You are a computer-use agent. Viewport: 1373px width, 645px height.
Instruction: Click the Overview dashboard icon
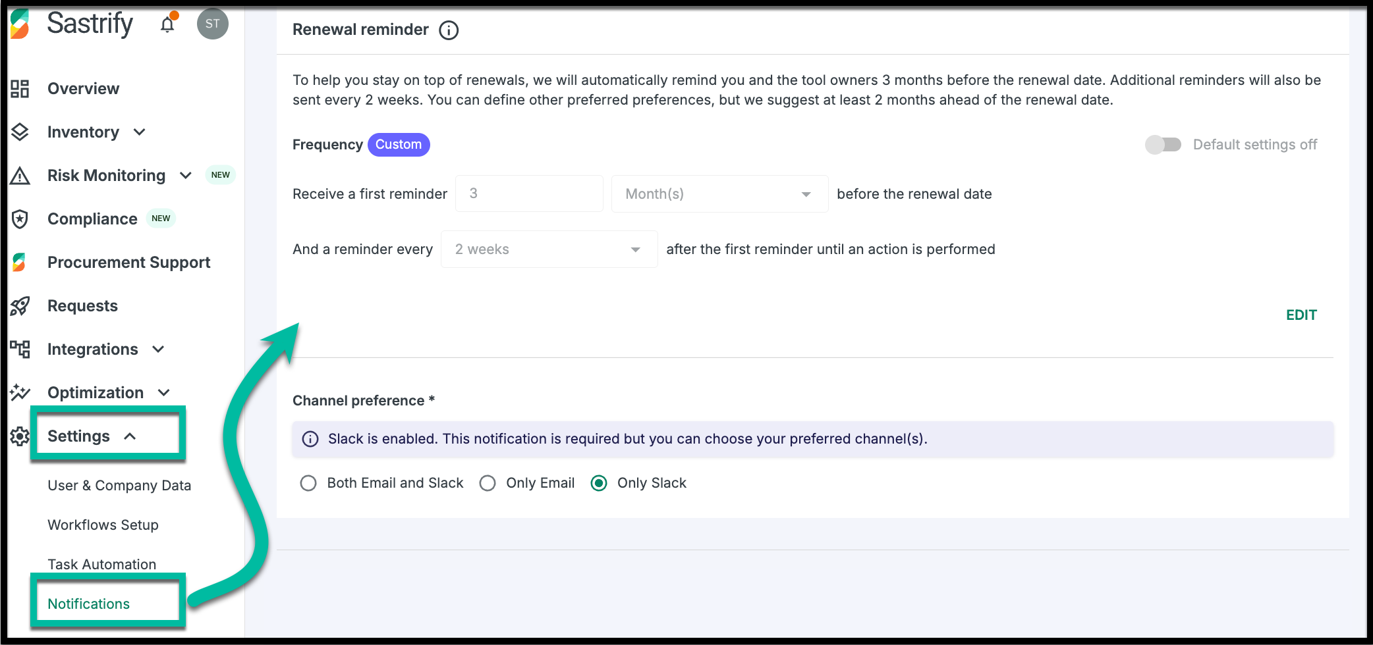point(20,89)
